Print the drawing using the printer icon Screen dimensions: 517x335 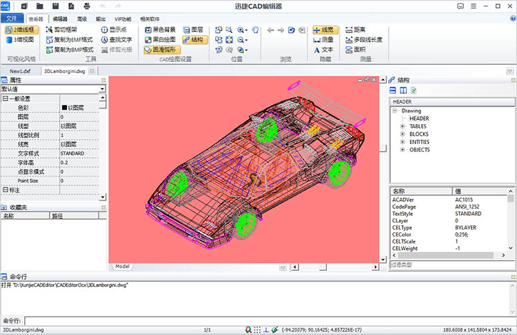click(x=87, y=6)
